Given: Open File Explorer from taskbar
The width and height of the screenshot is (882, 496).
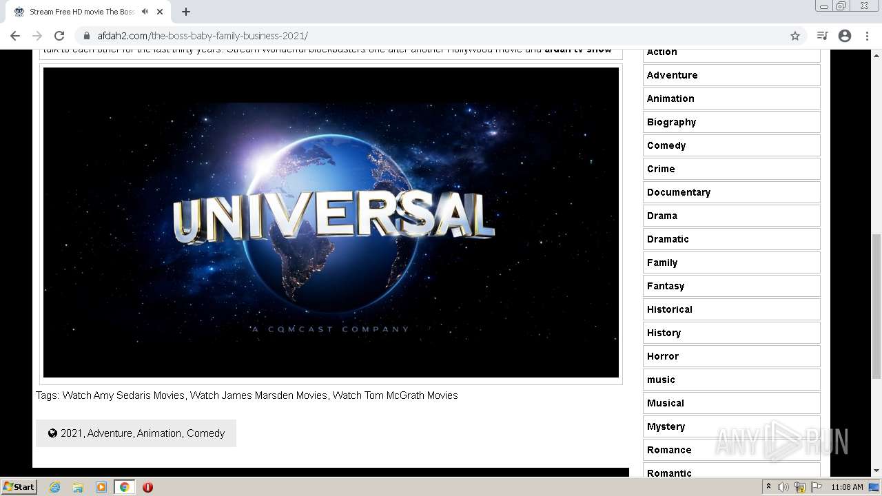Looking at the screenshot, I should coord(78,487).
